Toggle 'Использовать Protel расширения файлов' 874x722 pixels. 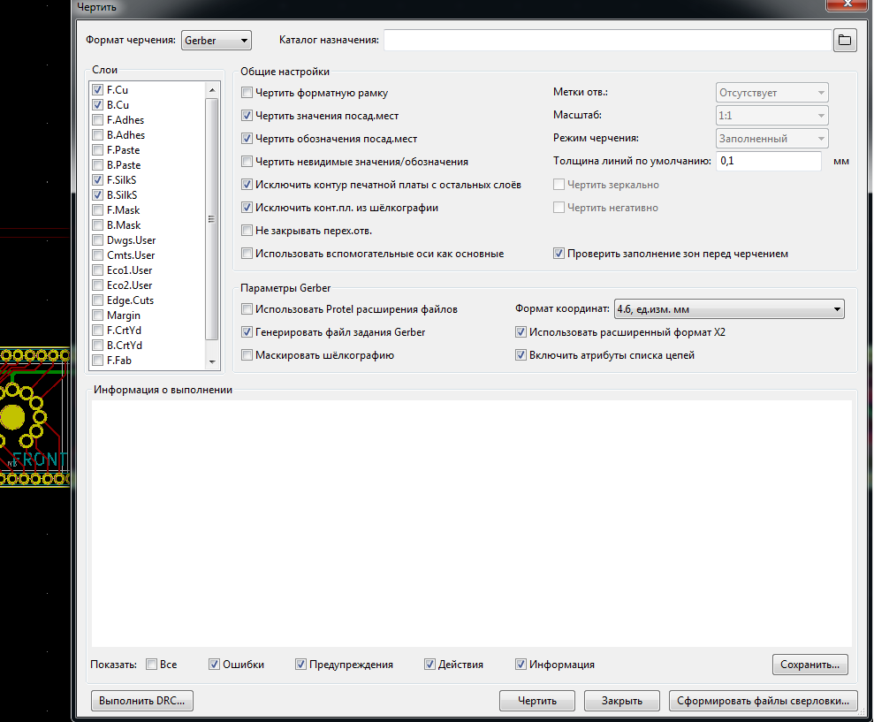(x=247, y=309)
